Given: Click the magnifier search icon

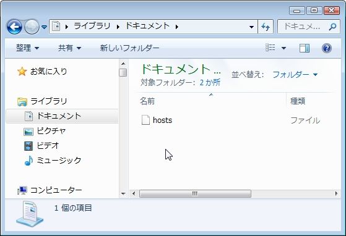Looking at the screenshot, I should (333, 27).
